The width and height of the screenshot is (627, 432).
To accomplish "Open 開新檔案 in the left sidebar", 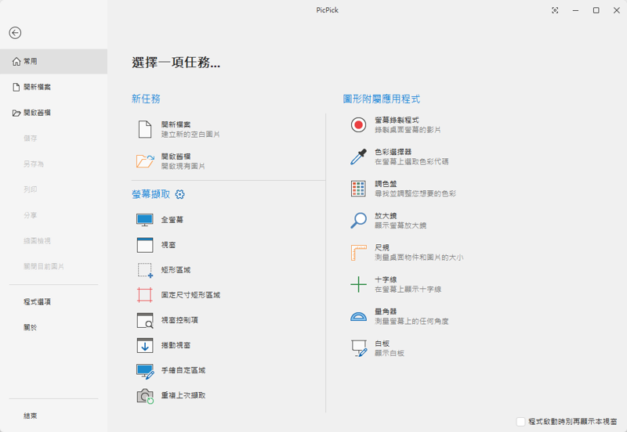I will point(53,87).
